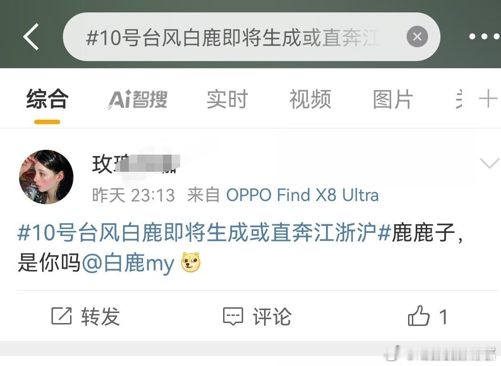The image size is (501, 366).
Task: Tap the back arrow icon
Action: point(31,37)
